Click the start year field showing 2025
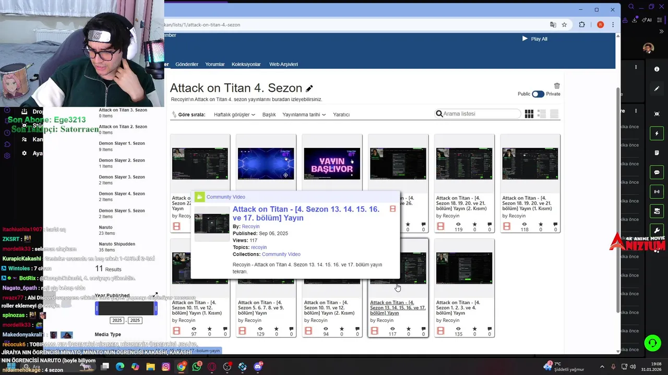 click(117, 321)
